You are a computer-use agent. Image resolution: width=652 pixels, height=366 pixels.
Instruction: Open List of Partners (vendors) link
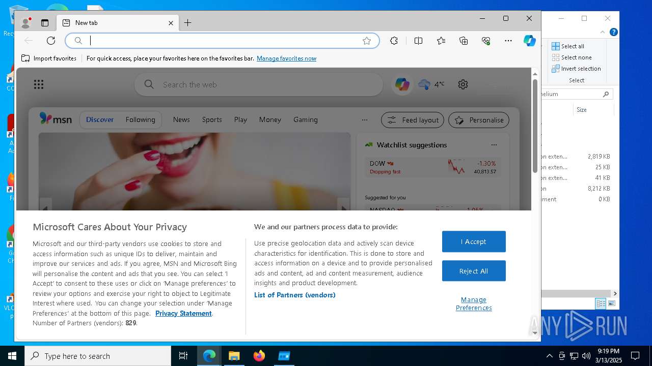294,295
